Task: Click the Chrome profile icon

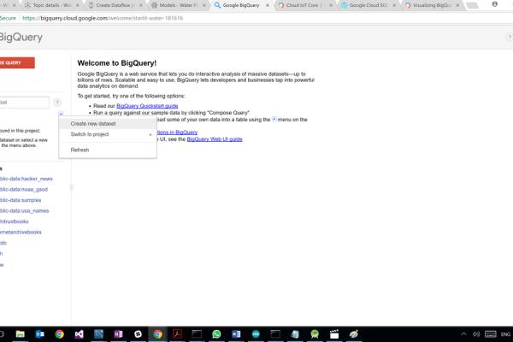Action: 495,4
